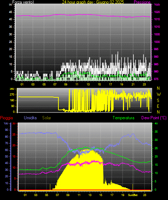Viewport: 168px width, 200px height.
Task: Click hour 23 on the wind graph axis
Action: coord(144,84)
